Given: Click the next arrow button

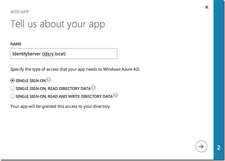Looking at the screenshot, I should point(201,146).
